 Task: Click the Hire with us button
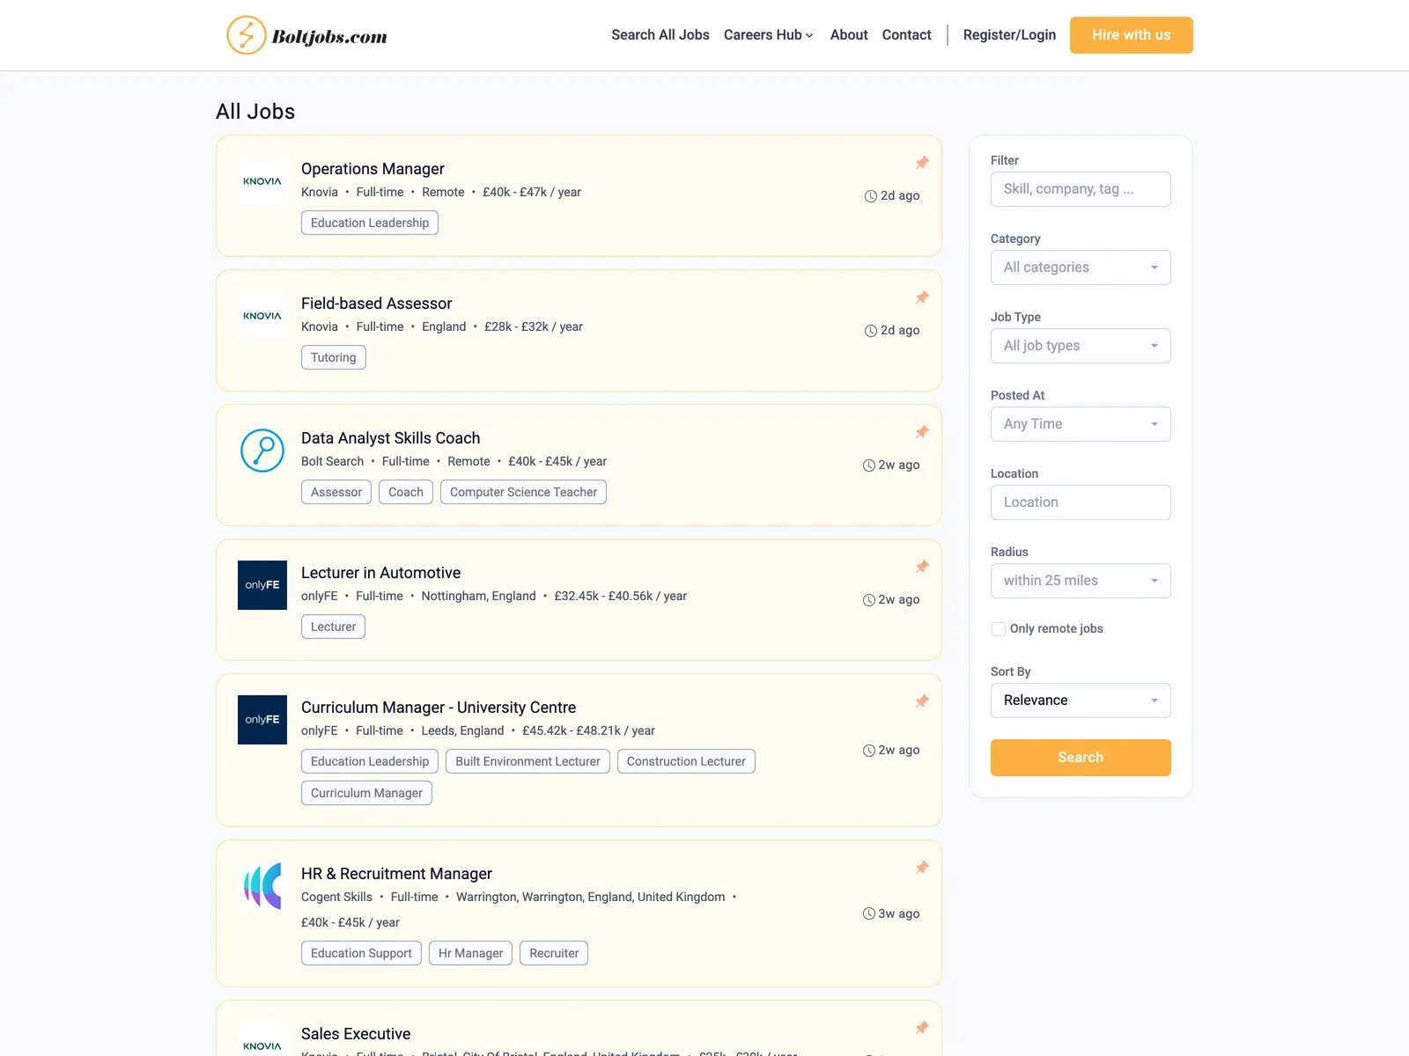tap(1132, 35)
